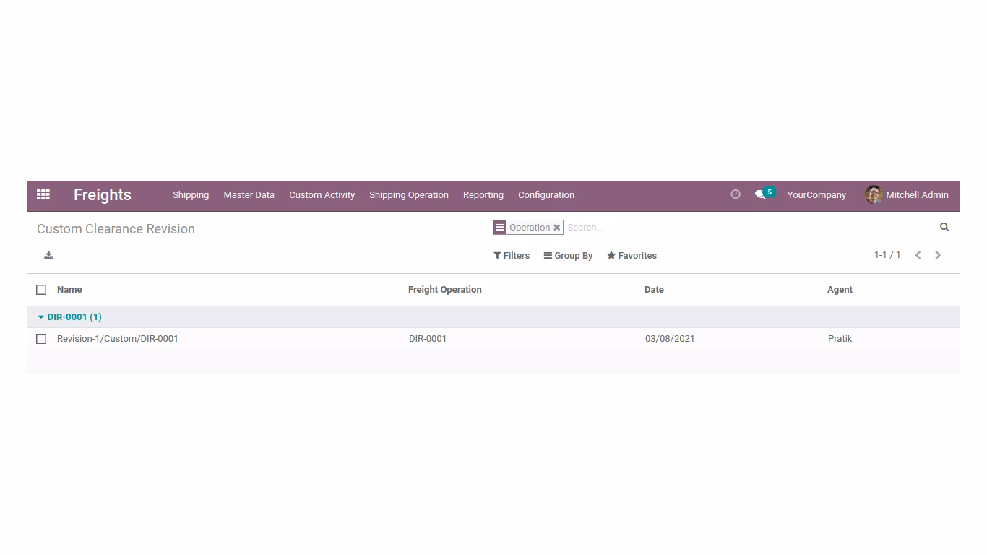Tick the select-all header checkbox
Screen dimensions: 987x555
pyautogui.click(x=41, y=290)
